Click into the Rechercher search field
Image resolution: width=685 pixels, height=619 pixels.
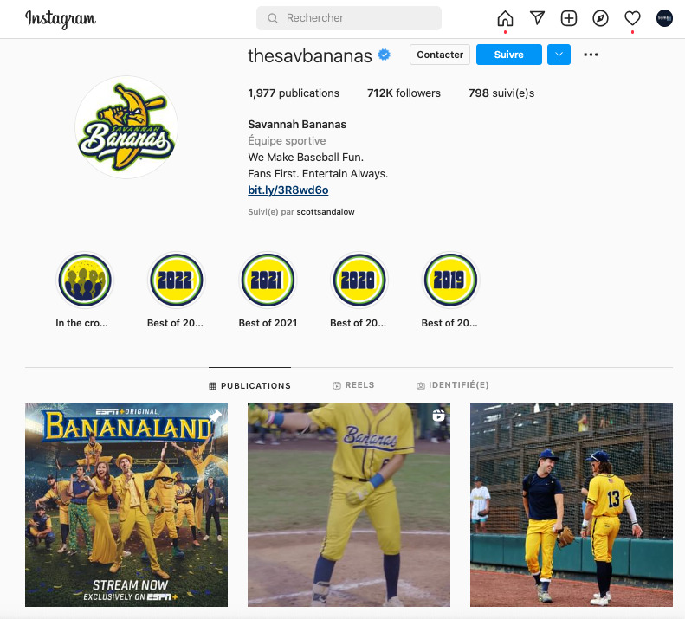(x=349, y=18)
